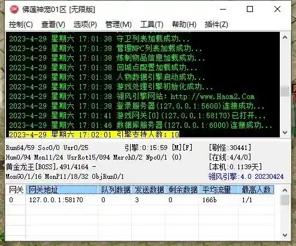
Task: Open the 查看(V) menu
Action: (53, 25)
